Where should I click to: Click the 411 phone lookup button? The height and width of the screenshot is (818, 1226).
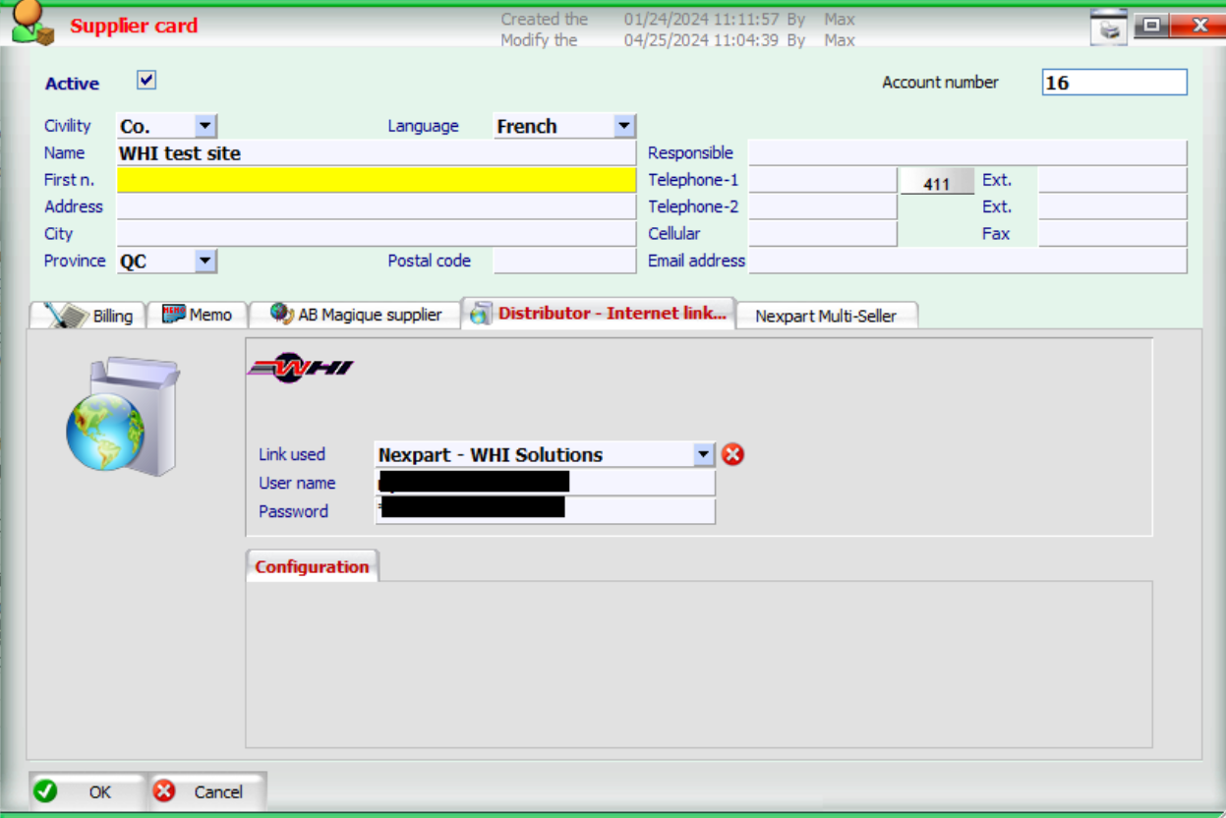(x=936, y=184)
